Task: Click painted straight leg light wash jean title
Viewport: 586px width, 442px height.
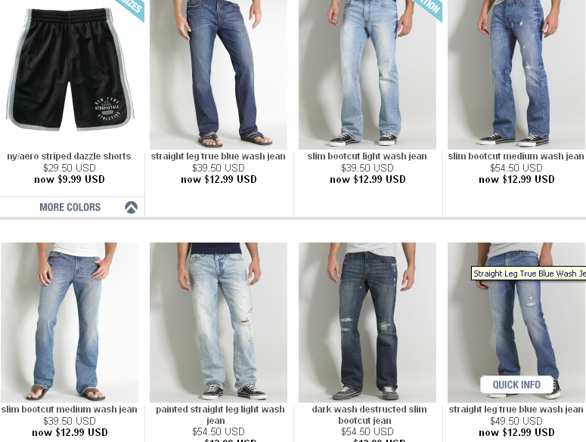Action: [220, 415]
